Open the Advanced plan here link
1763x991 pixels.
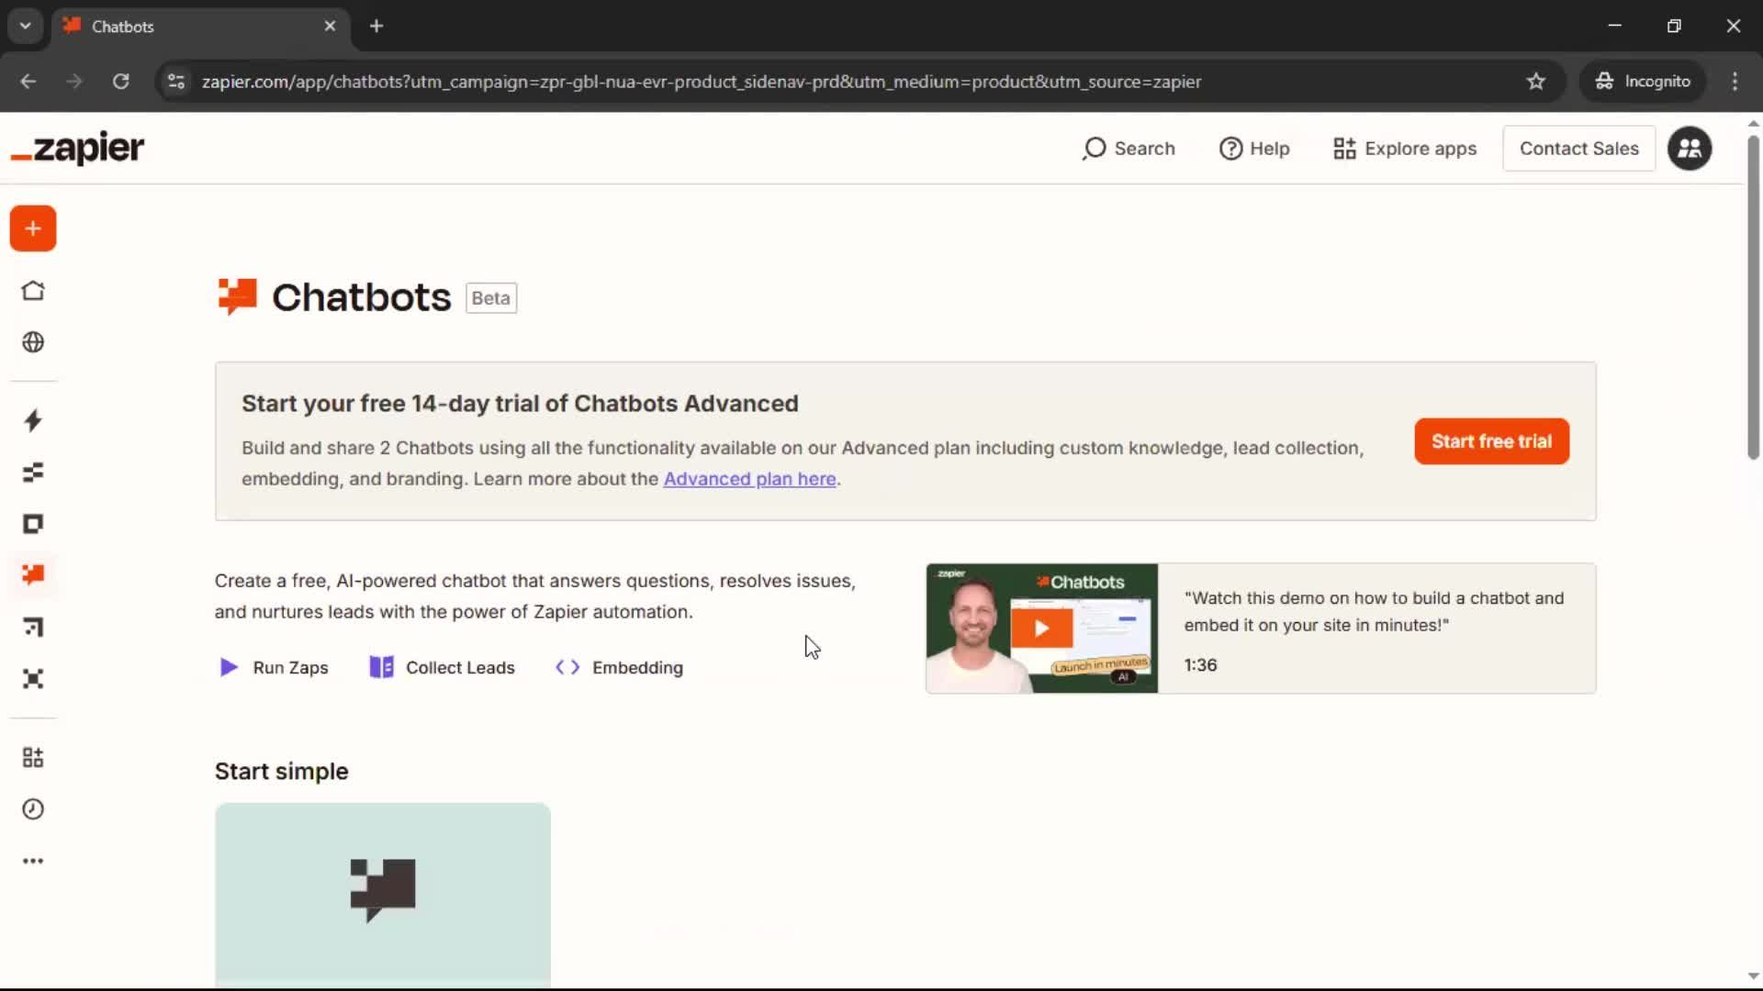pyautogui.click(x=749, y=479)
